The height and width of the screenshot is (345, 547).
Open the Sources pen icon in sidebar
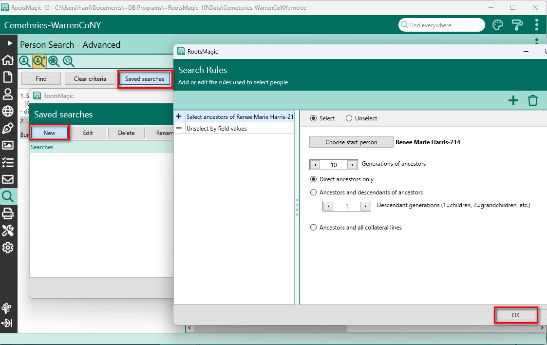(8, 128)
